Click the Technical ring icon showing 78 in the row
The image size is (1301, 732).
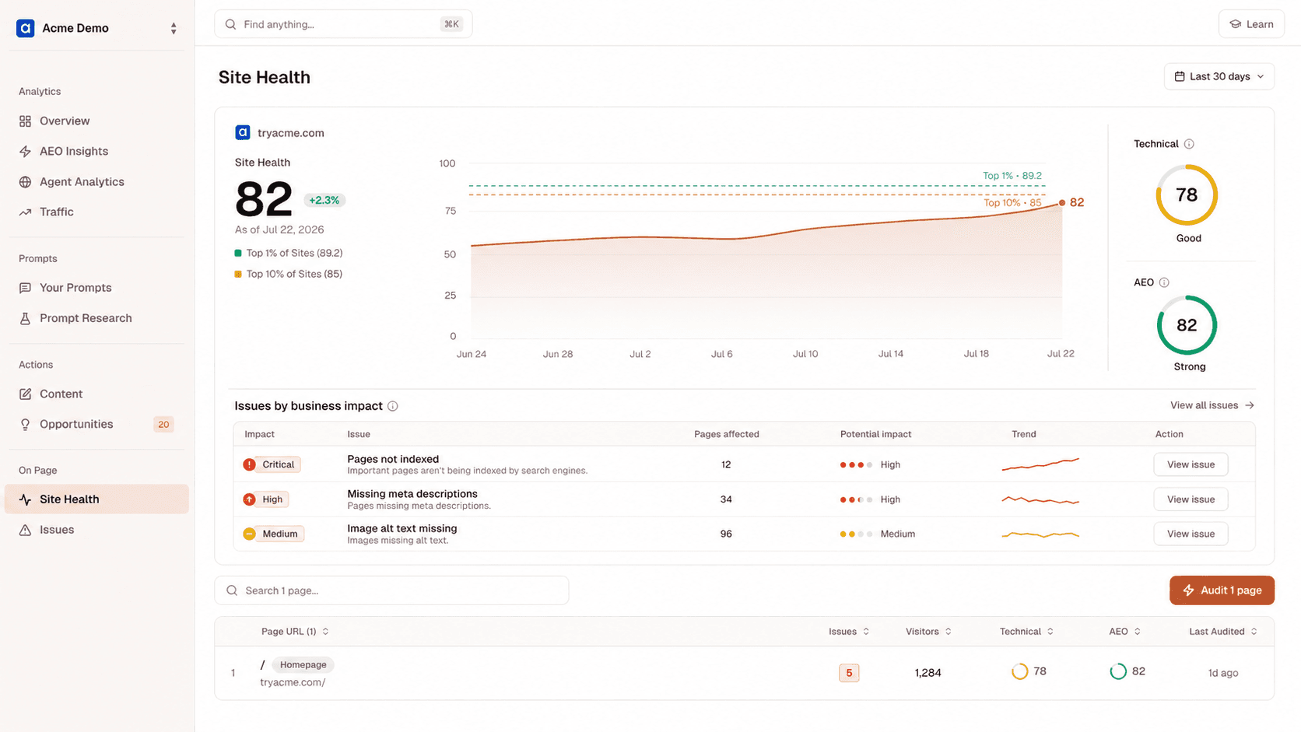pyautogui.click(x=1019, y=671)
